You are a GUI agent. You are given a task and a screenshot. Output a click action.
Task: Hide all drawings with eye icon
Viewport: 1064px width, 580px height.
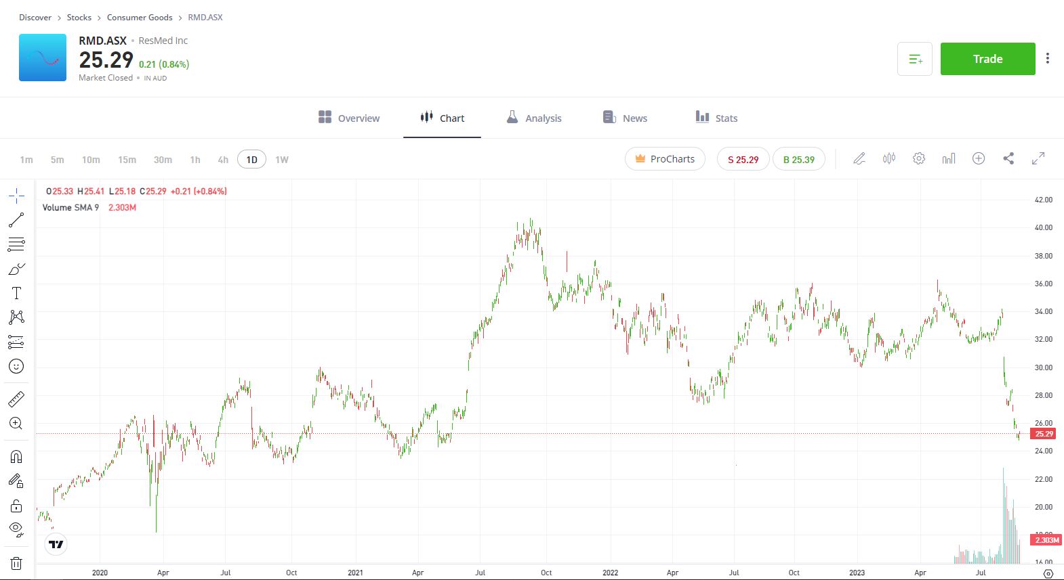pos(16,529)
